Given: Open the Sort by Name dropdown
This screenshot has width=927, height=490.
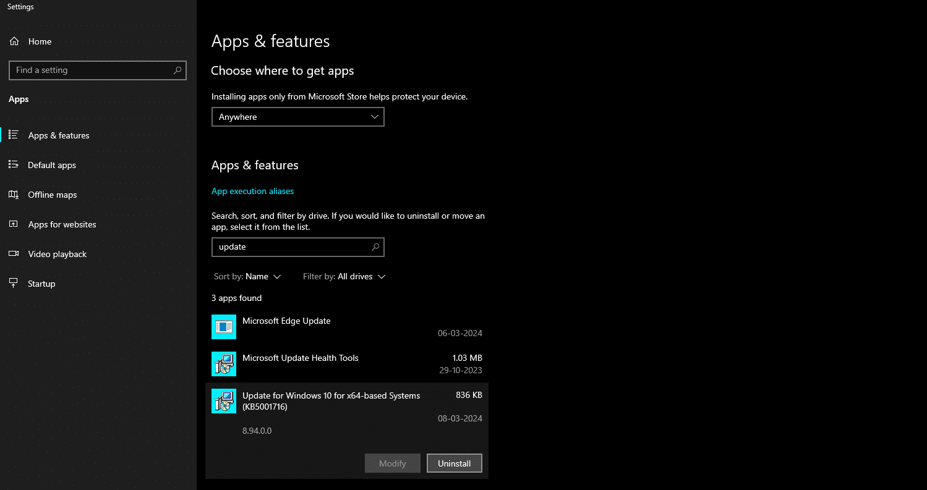Looking at the screenshot, I should (247, 277).
